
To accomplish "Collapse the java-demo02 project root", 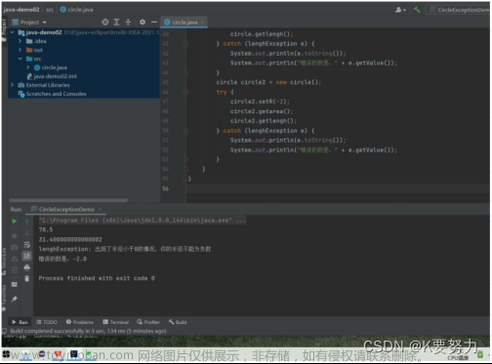I will tap(13, 32).
